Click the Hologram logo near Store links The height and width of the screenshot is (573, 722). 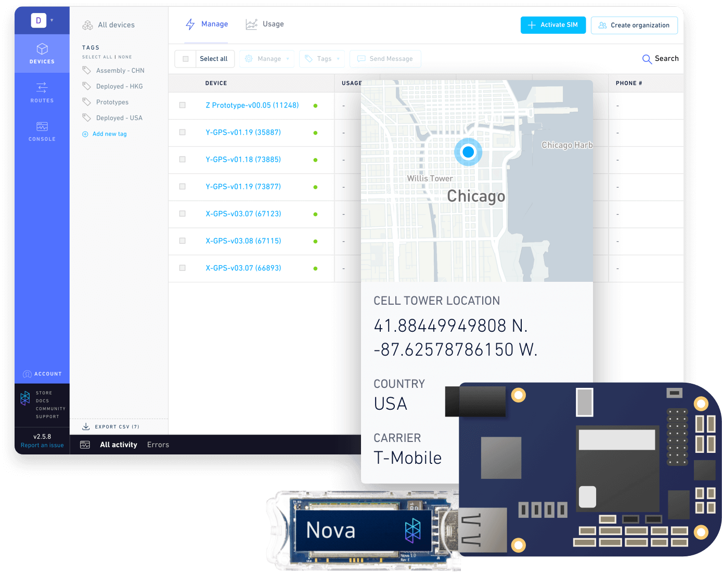(25, 398)
